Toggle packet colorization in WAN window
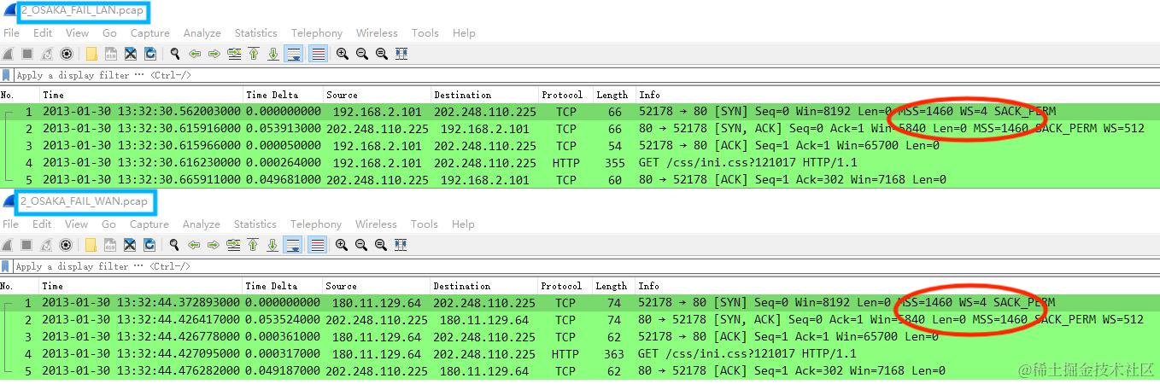1160x384 pixels. 318,245
